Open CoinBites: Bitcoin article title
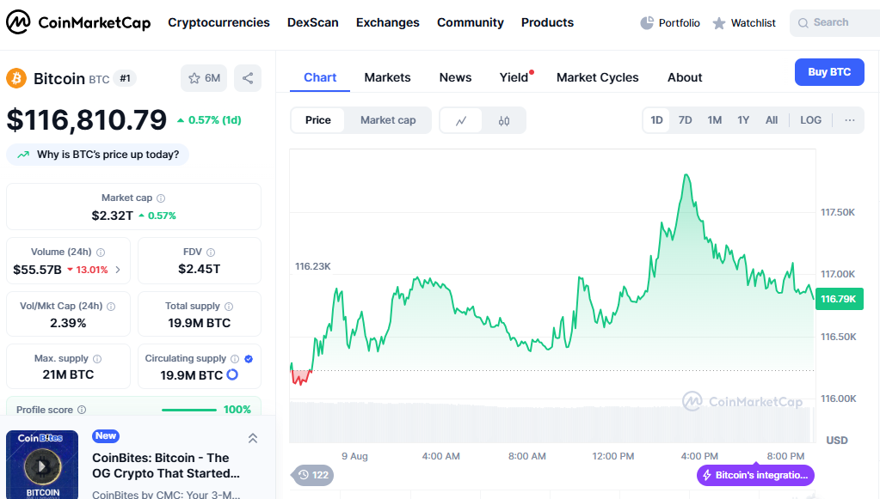Screen dimensions: 880x499 point(166,466)
